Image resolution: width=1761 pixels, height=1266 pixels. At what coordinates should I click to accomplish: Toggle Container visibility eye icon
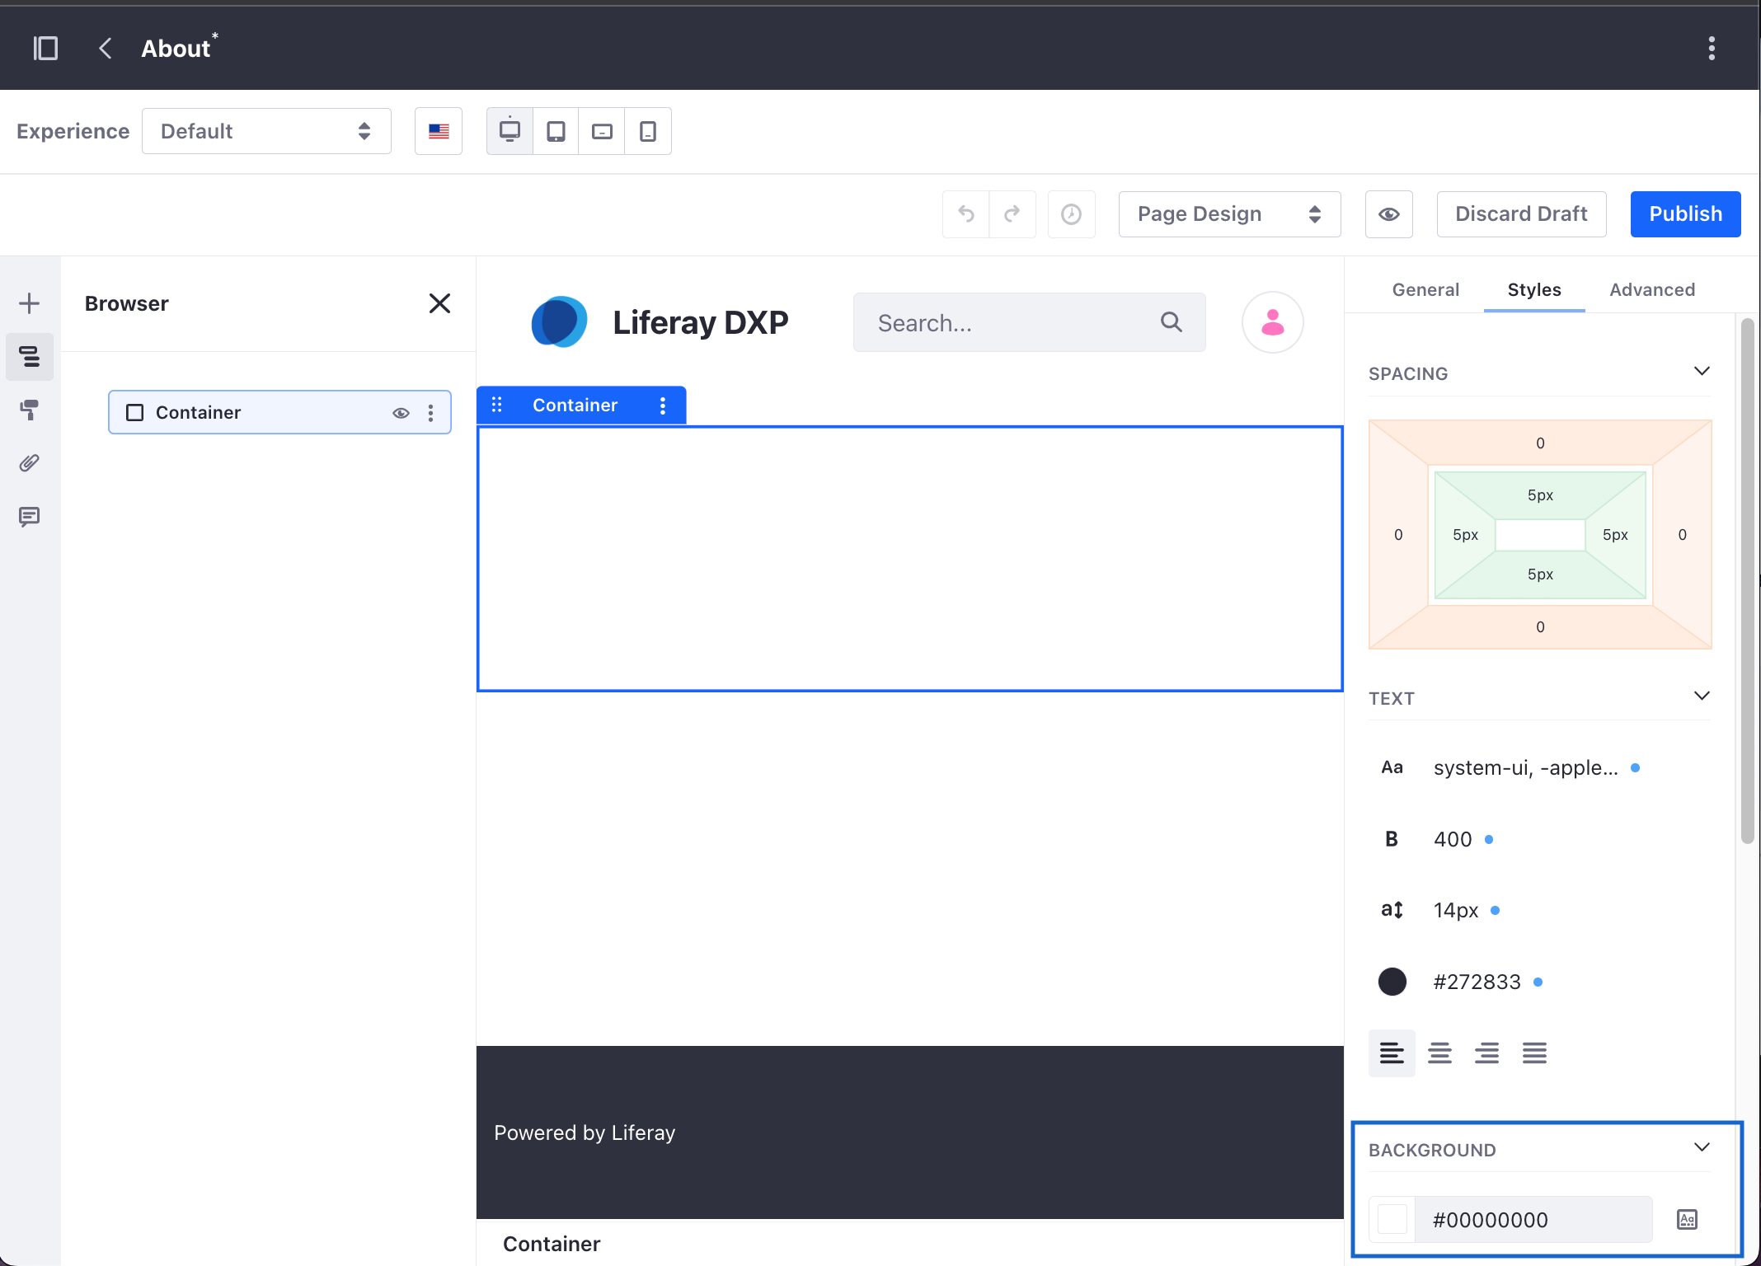(x=401, y=413)
